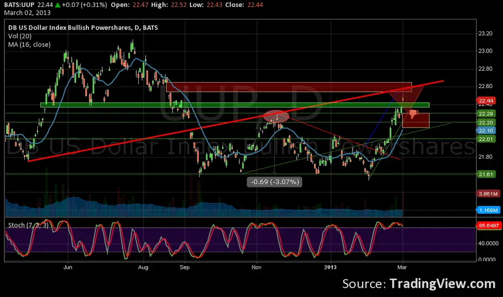This screenshot has width=503, height=297.
Task: Click the Vol (20) indicator label
Action: pyautogui.click(x=20, y=36)
